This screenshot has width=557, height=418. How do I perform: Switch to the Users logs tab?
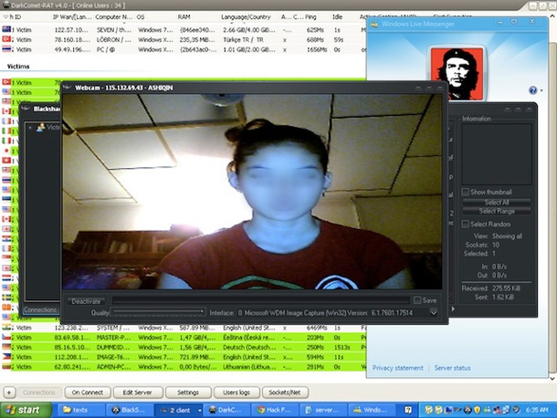236,392
